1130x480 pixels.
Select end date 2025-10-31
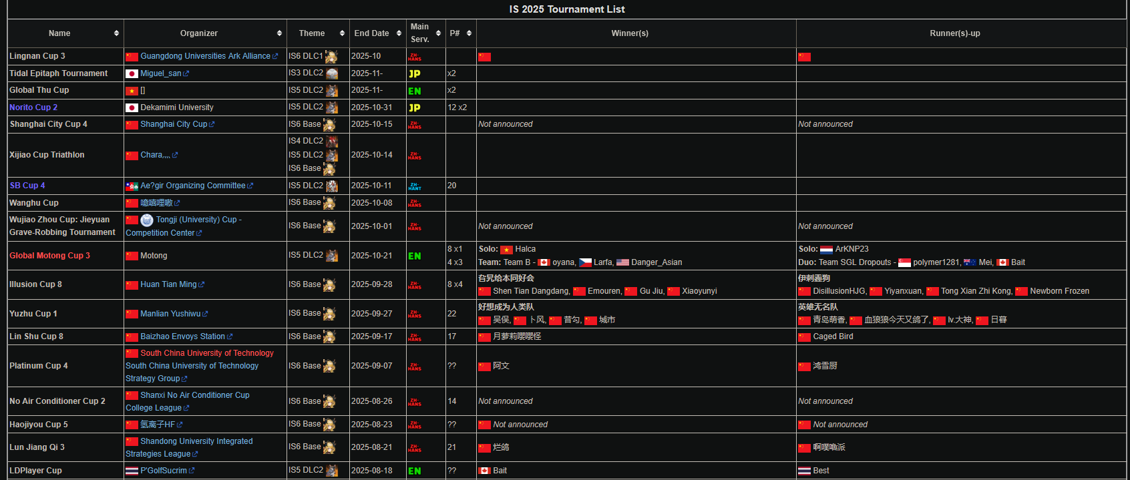click(x=372, y=107)
